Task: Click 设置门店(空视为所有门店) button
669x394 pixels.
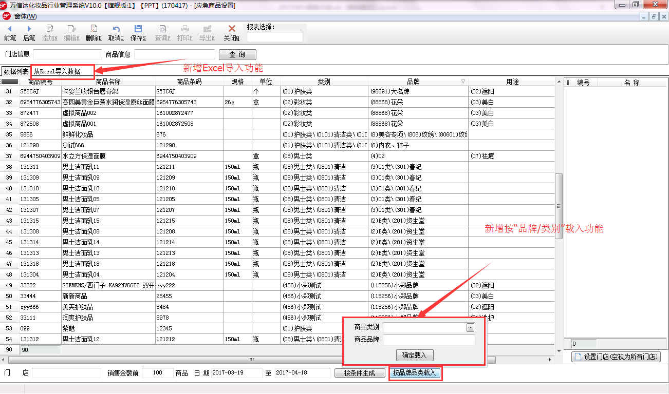Action: click(616, 357)
